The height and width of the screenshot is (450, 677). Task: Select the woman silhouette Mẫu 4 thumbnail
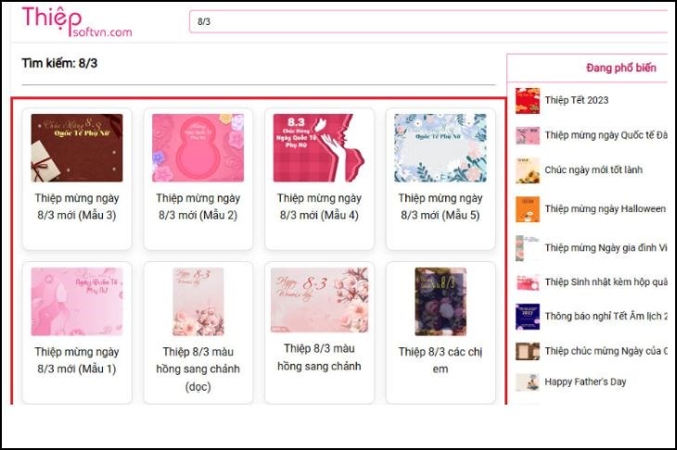coord(319,148)
